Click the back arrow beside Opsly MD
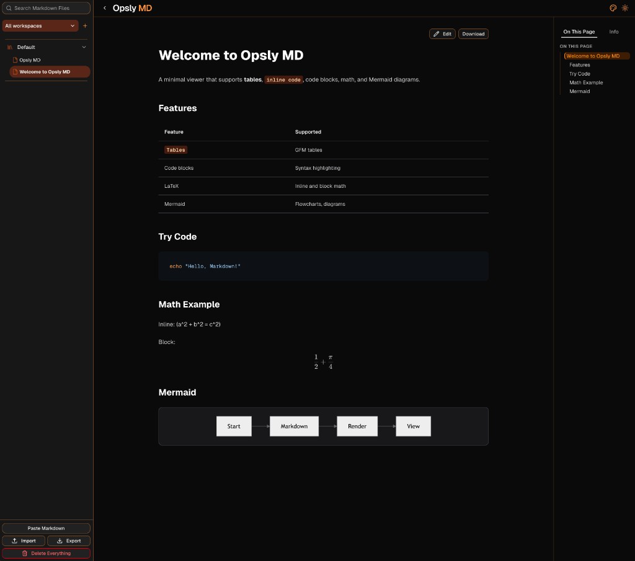 pos(104,8)
